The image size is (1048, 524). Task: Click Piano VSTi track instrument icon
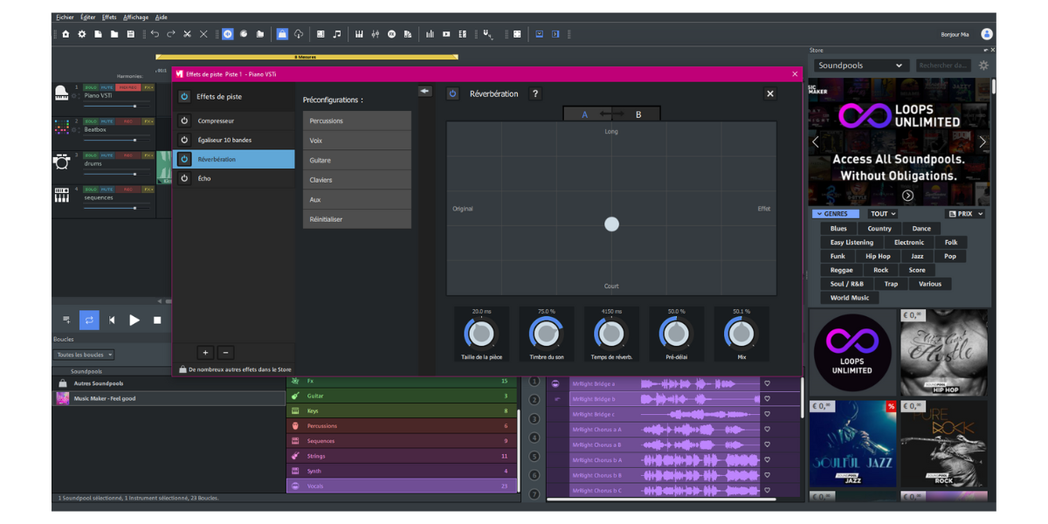coord(61,93)
